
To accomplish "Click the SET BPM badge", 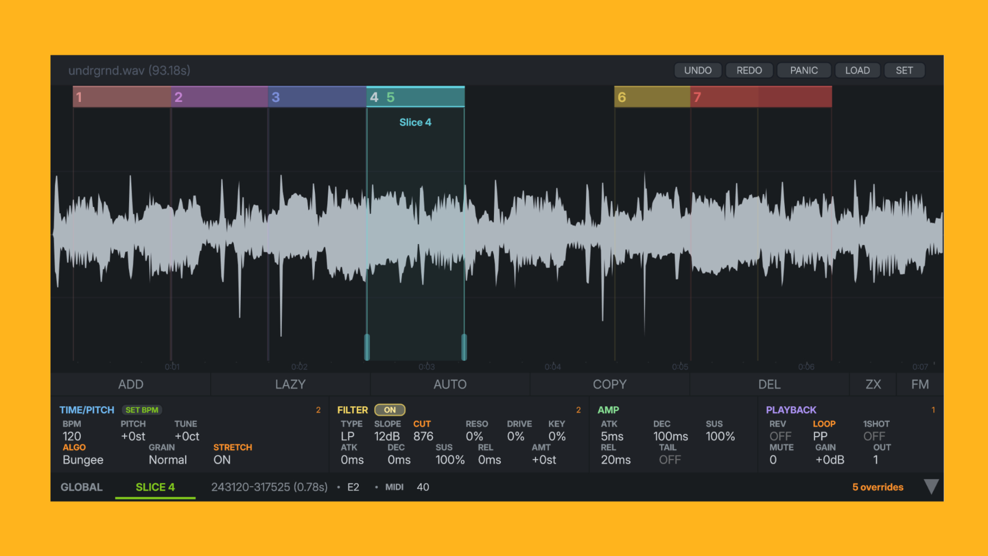I will (142, 410).
